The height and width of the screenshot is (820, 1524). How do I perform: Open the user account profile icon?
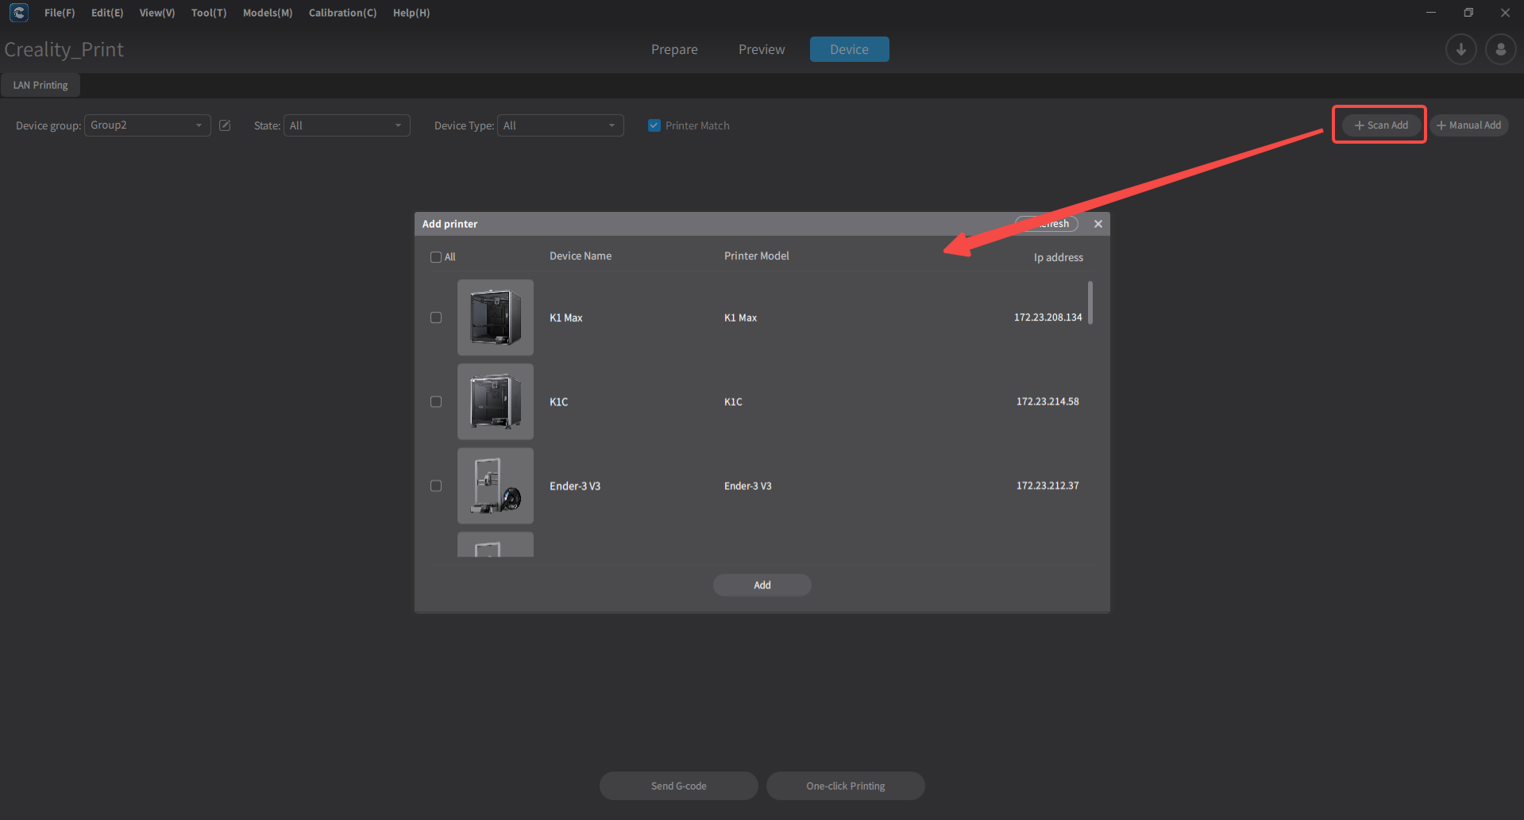1500,49
